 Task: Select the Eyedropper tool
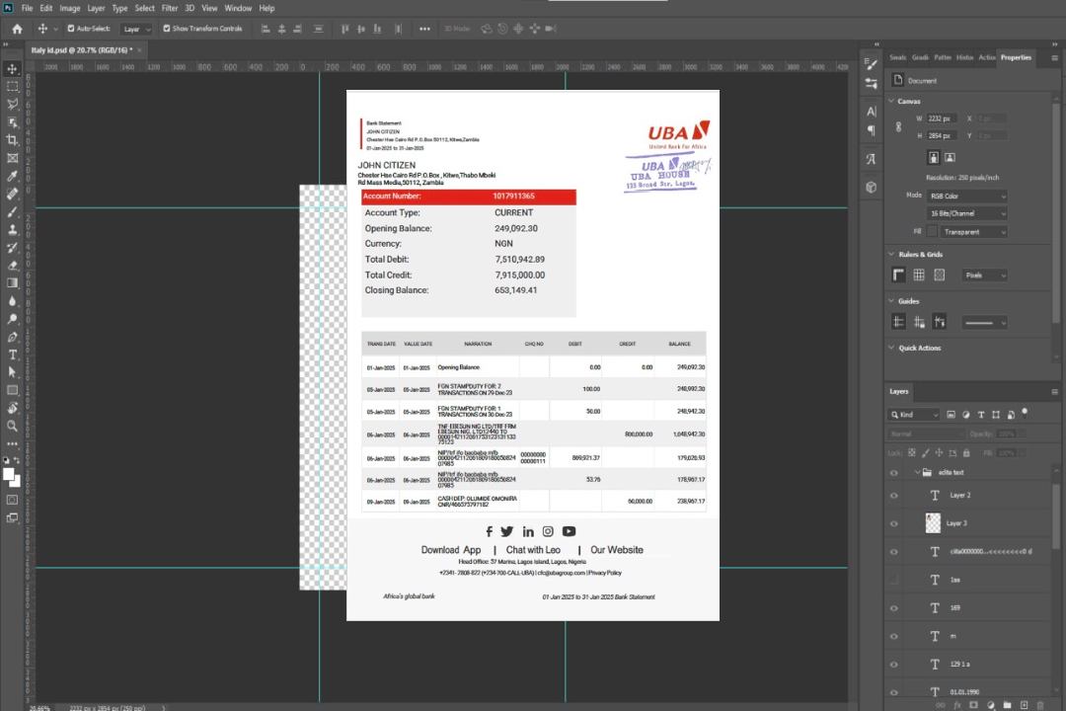(x=12, y=176)
